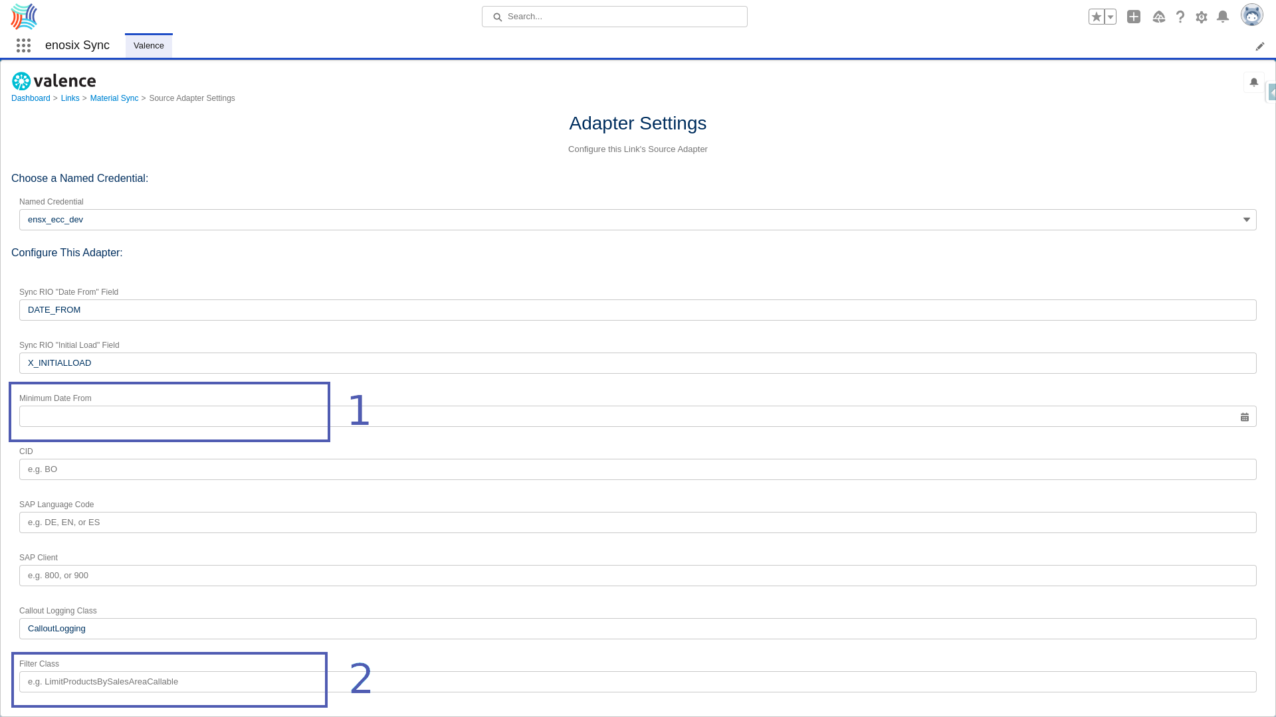
Task: Click the pencil edit icon top right
Action: click(x=1260, y=46)
